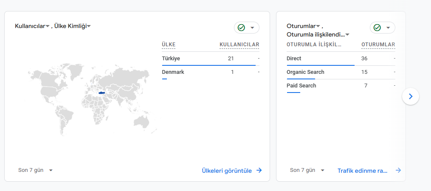Open the Trafik edinme ra... report link

[x=363, y=170]
